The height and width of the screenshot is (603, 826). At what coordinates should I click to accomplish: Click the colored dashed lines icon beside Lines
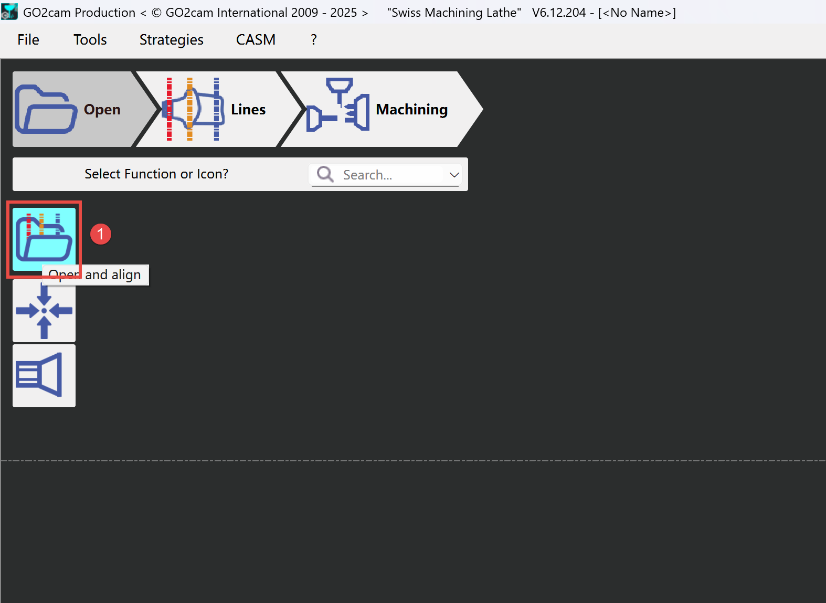point(193,109)
